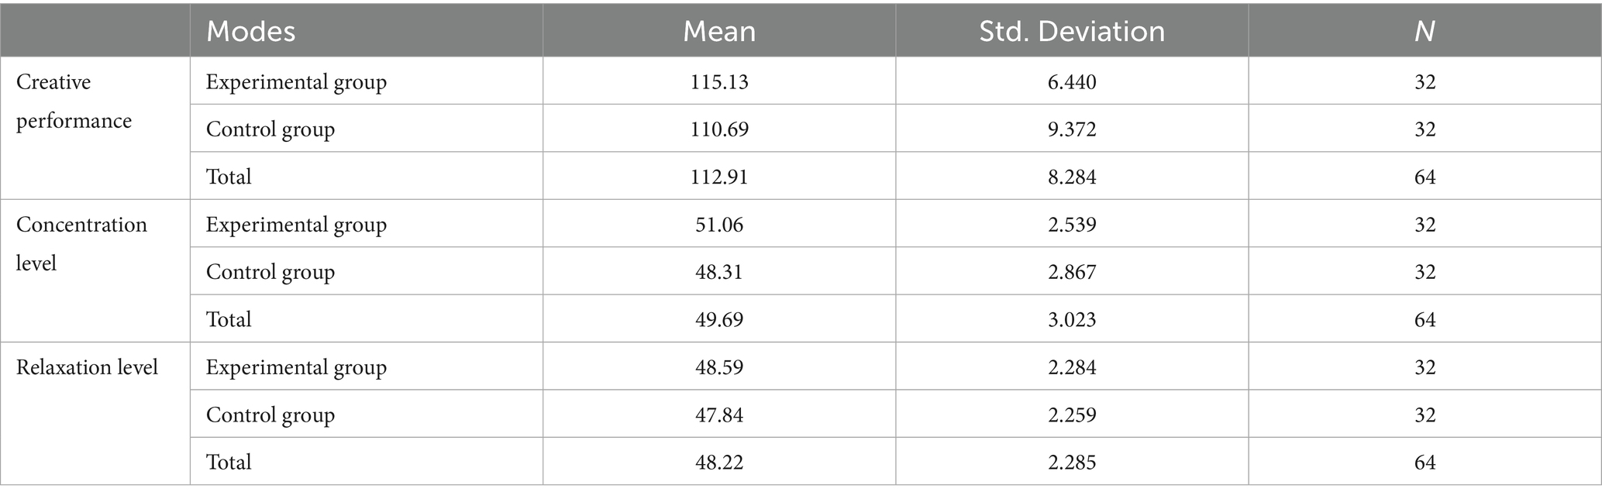This screenshot has width=1602, height=499.
Task: Click the total mean 48.22
Action: click(719, 462)
